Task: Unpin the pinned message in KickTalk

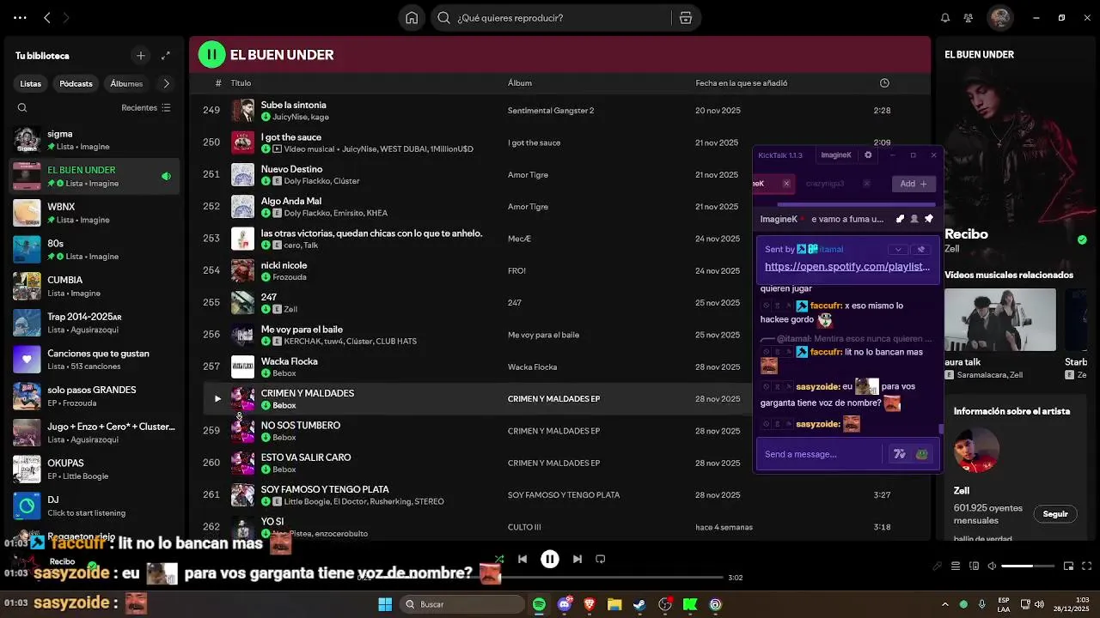Action: pos(921,250)
